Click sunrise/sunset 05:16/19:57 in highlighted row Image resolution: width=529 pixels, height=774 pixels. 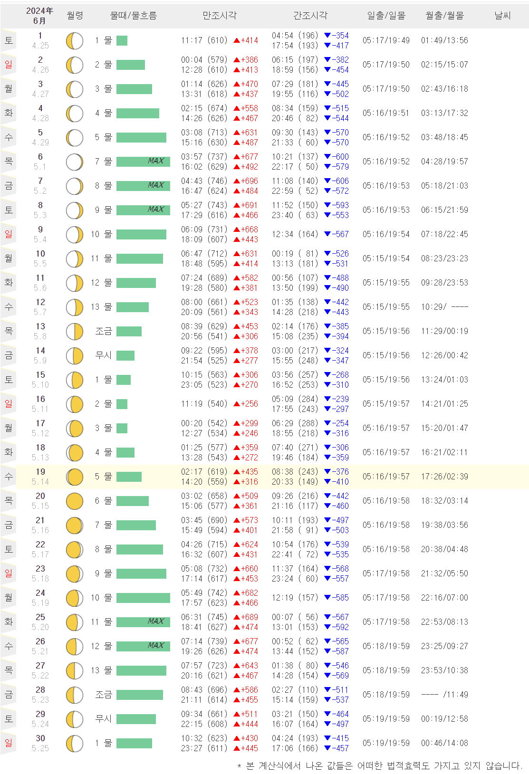coord(386,477)
